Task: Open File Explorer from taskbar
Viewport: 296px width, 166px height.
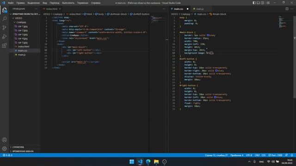Action: tap(156, 162)
